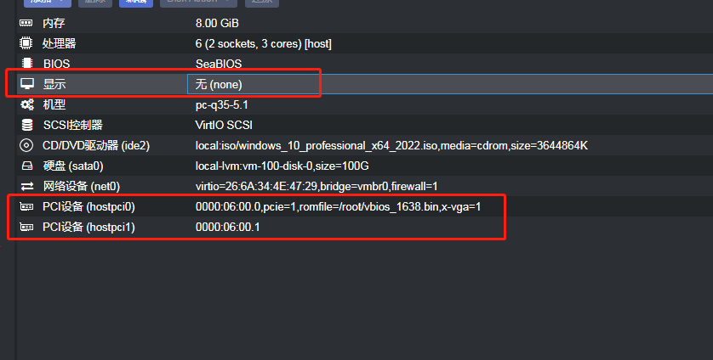
Task: Select the pc-q35-5.1 machine value
Action: 222,105
